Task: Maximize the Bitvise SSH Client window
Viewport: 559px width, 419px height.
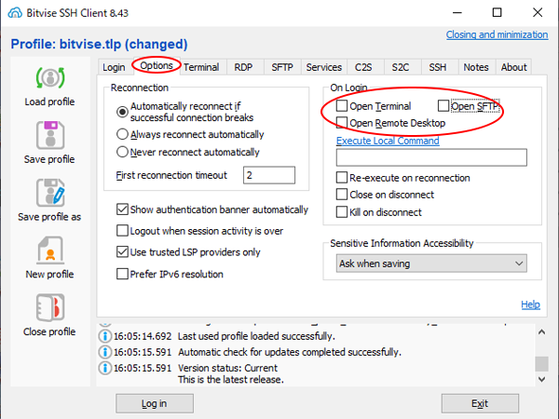Action: coord(497,12)
